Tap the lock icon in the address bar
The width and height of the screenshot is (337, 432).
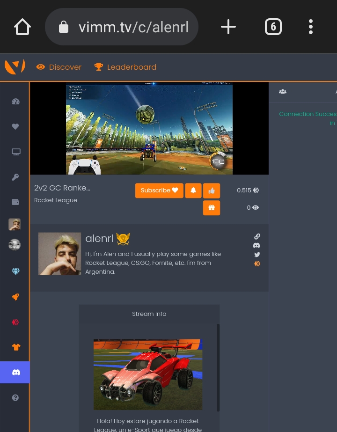(63, 27)
